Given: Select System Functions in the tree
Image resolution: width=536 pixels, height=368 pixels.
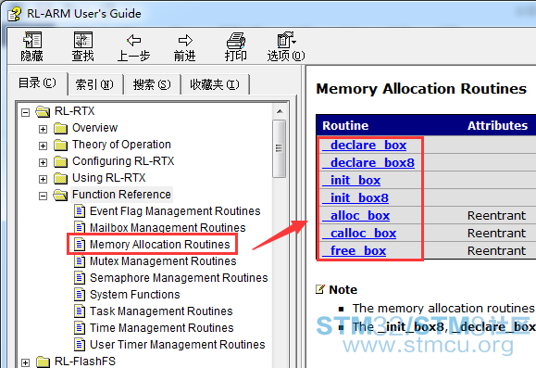Looking at the screenshot, I should [x=134, y=295].
